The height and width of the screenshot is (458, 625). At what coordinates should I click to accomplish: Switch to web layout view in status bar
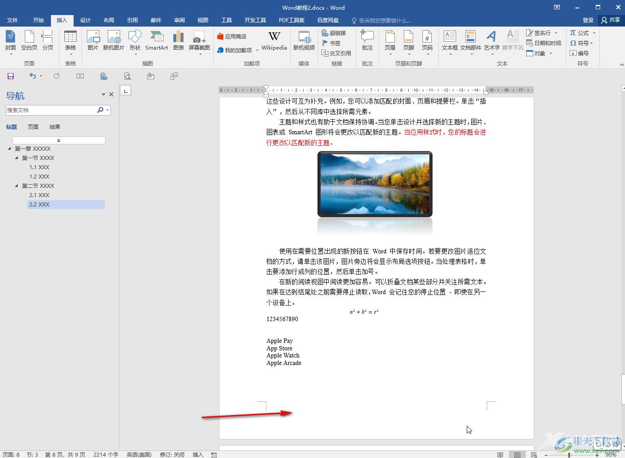click(534, 454)
